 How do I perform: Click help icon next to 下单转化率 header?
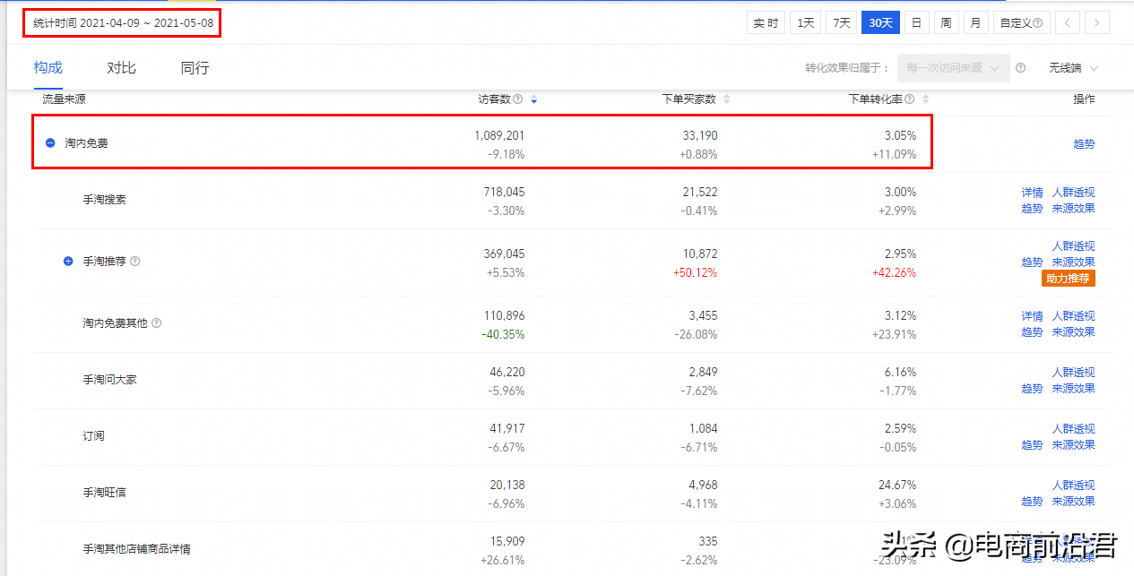click(x=910, y=99)
